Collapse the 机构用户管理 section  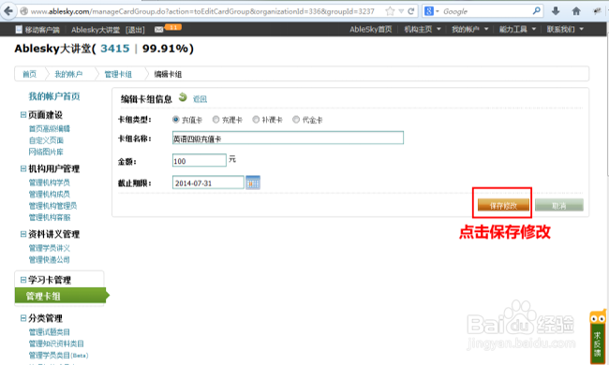tap(23, 168)
